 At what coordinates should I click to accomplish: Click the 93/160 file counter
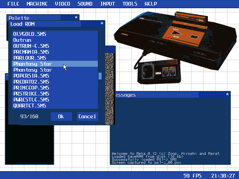coord(29,116)
